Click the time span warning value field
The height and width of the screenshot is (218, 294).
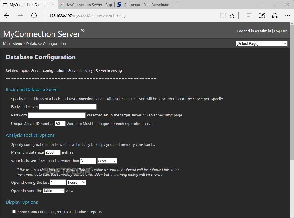88,161
